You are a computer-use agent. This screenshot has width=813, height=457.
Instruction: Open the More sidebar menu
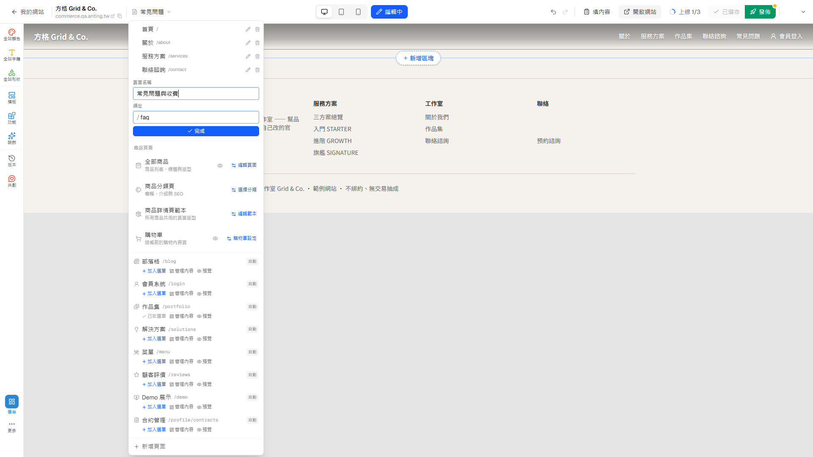(x=12, y=427)
